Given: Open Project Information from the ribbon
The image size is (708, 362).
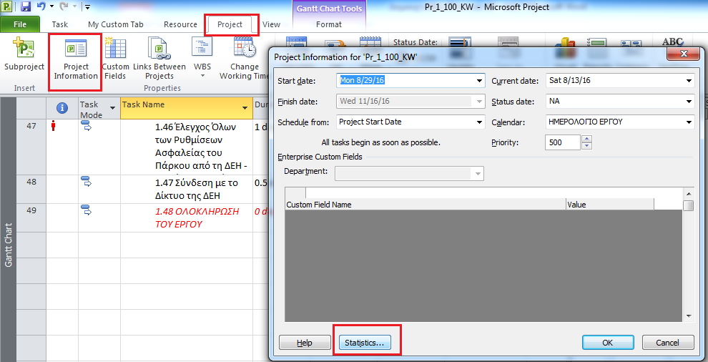Looking at the screenshot, I should pos(75,60).
